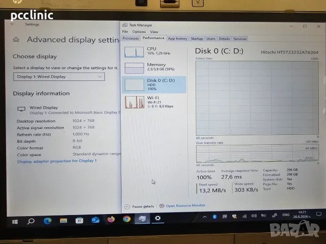Click the Task Manager title bar icon
326x244 pixels.
coord(125,25)
